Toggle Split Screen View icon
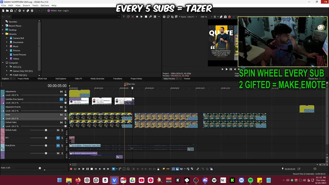 click(x=177, y=17)
